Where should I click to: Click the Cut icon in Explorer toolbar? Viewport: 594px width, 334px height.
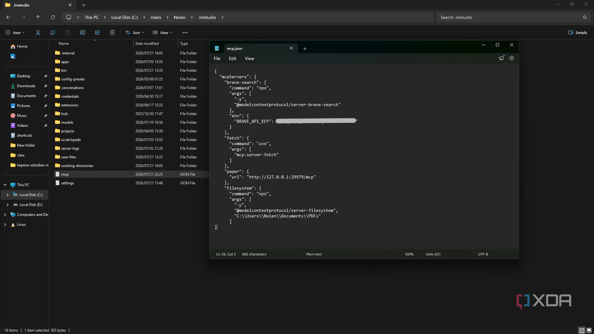(x=38, y=32)
